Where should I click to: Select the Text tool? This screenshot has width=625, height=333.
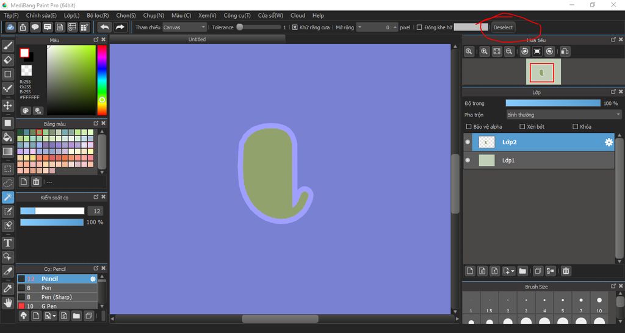pyautogui.click(x=7, y=243)
